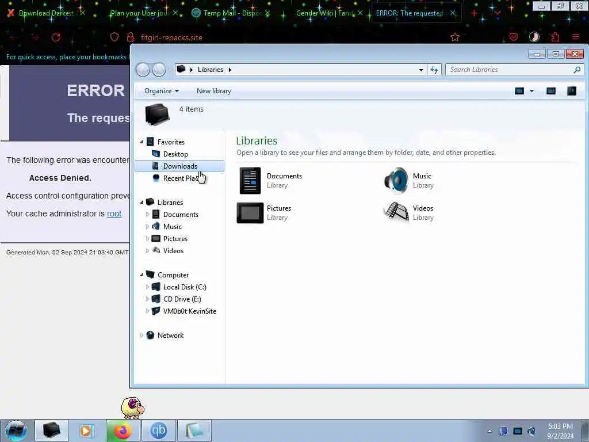Collapse the Computer tree group

141,275
